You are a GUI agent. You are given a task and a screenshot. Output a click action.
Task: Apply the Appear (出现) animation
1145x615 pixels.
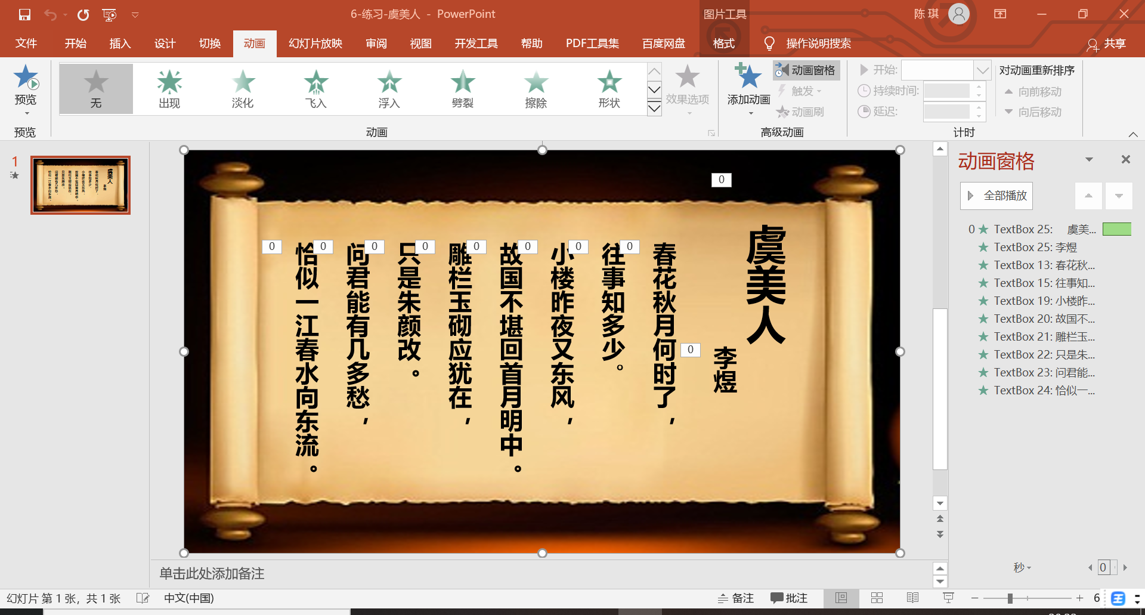(169, 89)
